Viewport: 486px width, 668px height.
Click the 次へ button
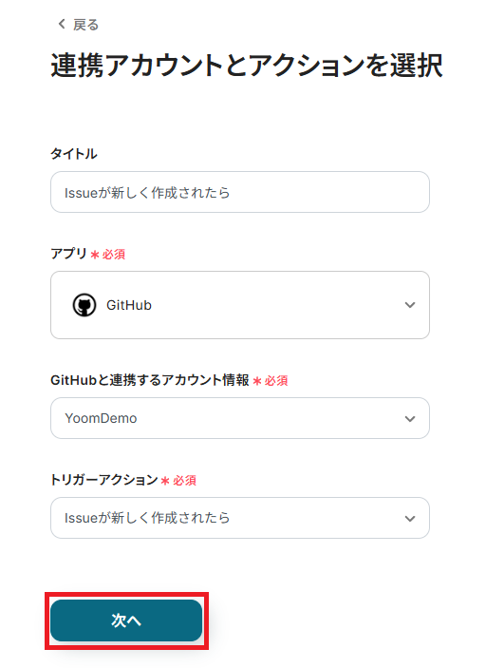[126, 620]
